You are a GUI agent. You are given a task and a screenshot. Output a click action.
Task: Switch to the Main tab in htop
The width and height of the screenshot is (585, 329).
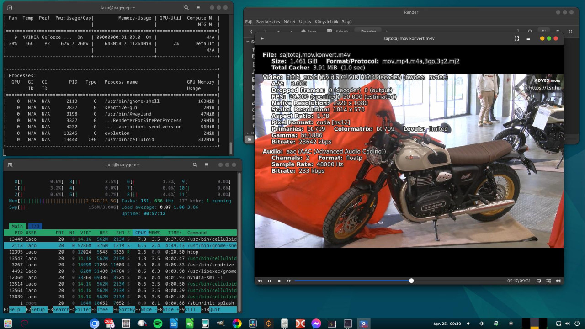[17, 226]
